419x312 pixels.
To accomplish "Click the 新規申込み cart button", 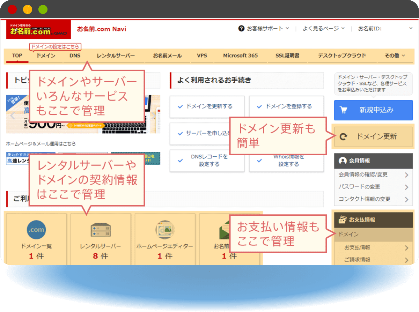I will pos(373,110).
